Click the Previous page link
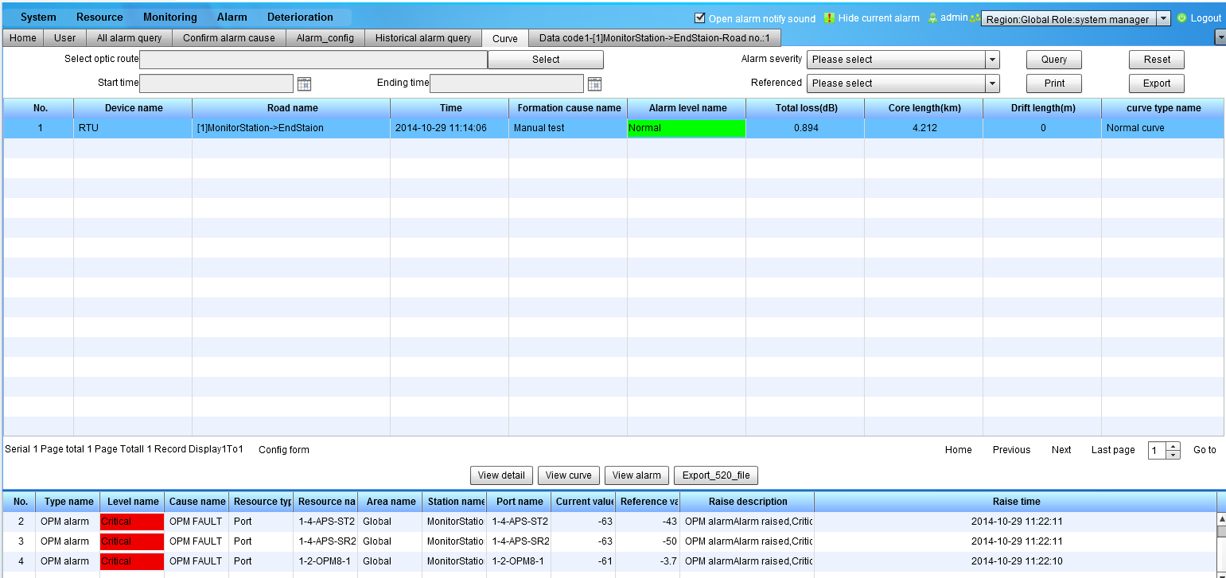The height and width of the screenshot is (578, 1226). [x=1011, y=450]
